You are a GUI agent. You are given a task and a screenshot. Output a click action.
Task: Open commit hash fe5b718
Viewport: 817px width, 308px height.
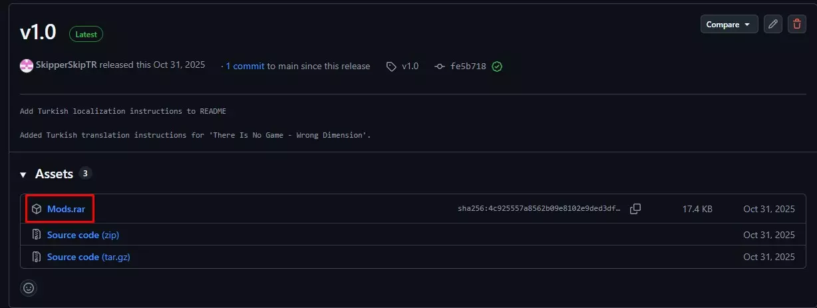pyautogui.click(x=468, y=67)
